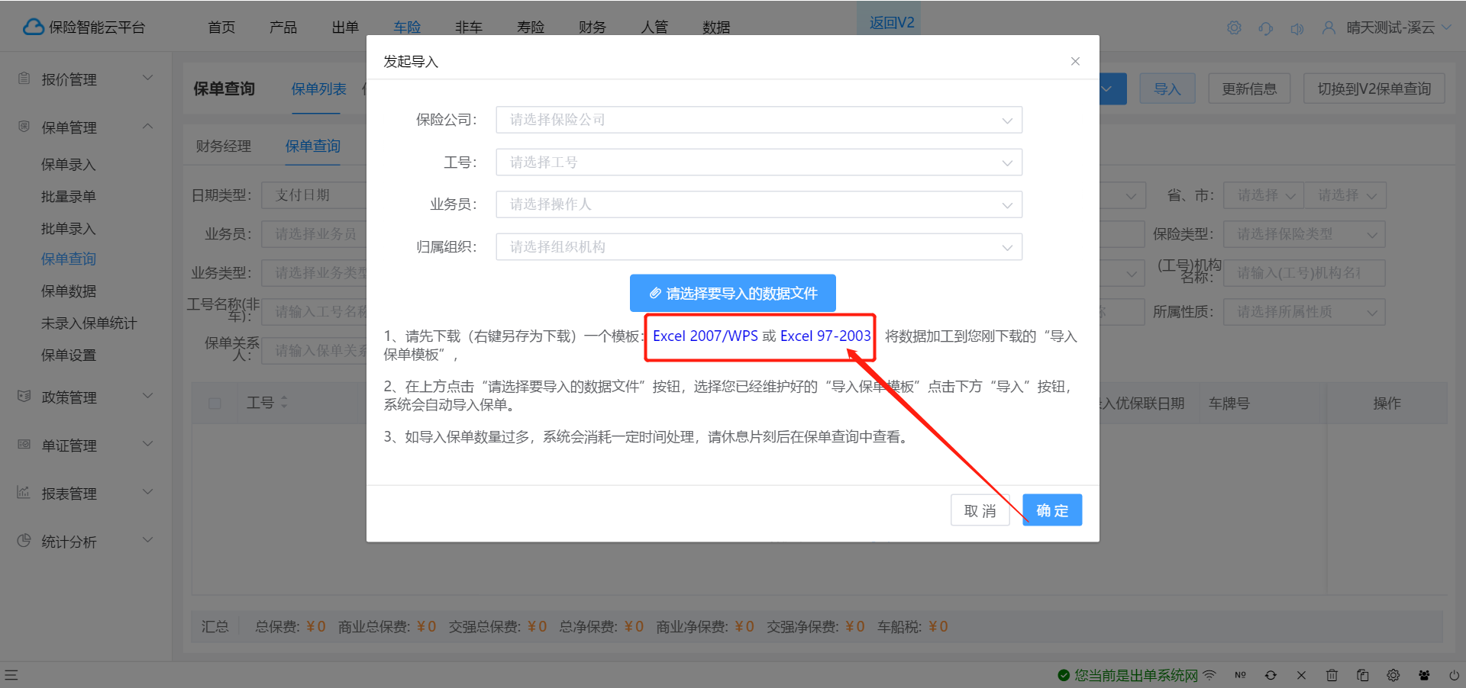Open the 晴天测试-溪云 user menu
The image size is (1466, 688).
[x=1398, y=27]
